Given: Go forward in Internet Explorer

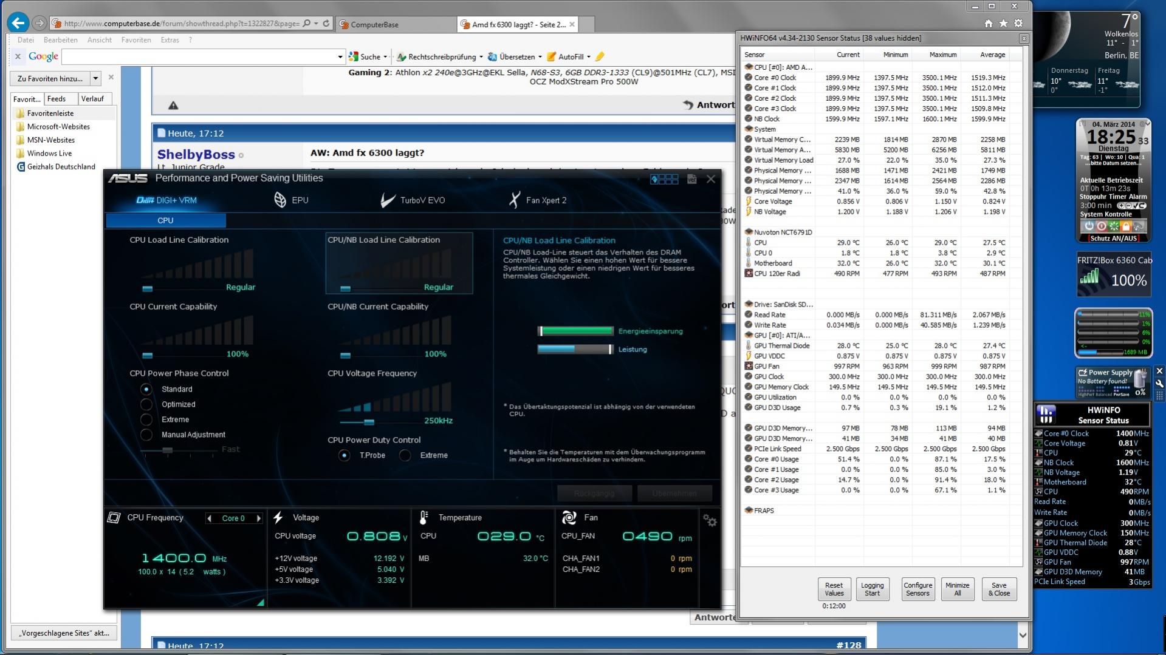Looking at the screenshot, I should pyautogui.click(x=39, y=23).
